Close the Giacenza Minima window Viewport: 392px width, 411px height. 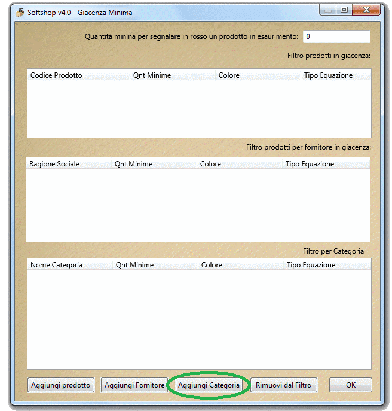[364, 10]
